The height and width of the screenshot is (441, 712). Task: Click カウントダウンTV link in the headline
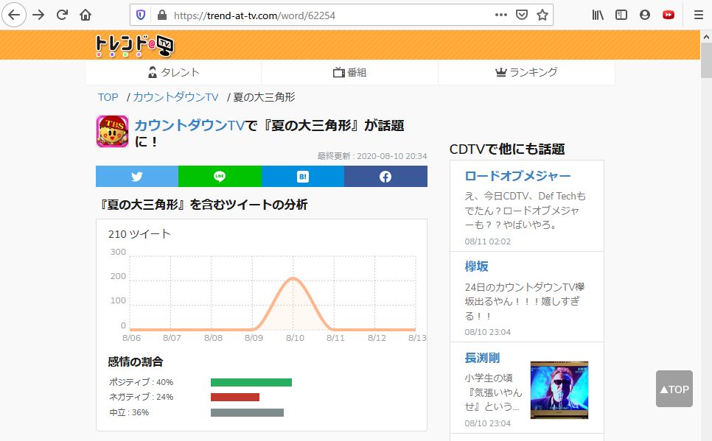(189, 125)
